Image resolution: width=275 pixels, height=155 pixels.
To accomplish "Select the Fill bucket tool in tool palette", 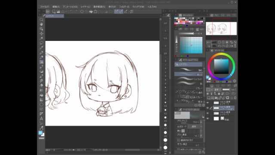I will 41,95.
